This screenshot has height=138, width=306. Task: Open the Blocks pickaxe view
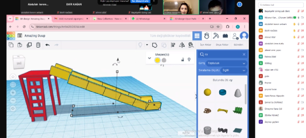click(216, 36)
